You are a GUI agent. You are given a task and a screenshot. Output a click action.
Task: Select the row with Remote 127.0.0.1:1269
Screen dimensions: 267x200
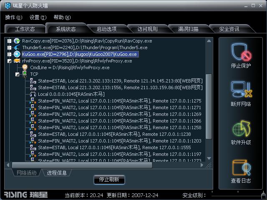(120, 114)
